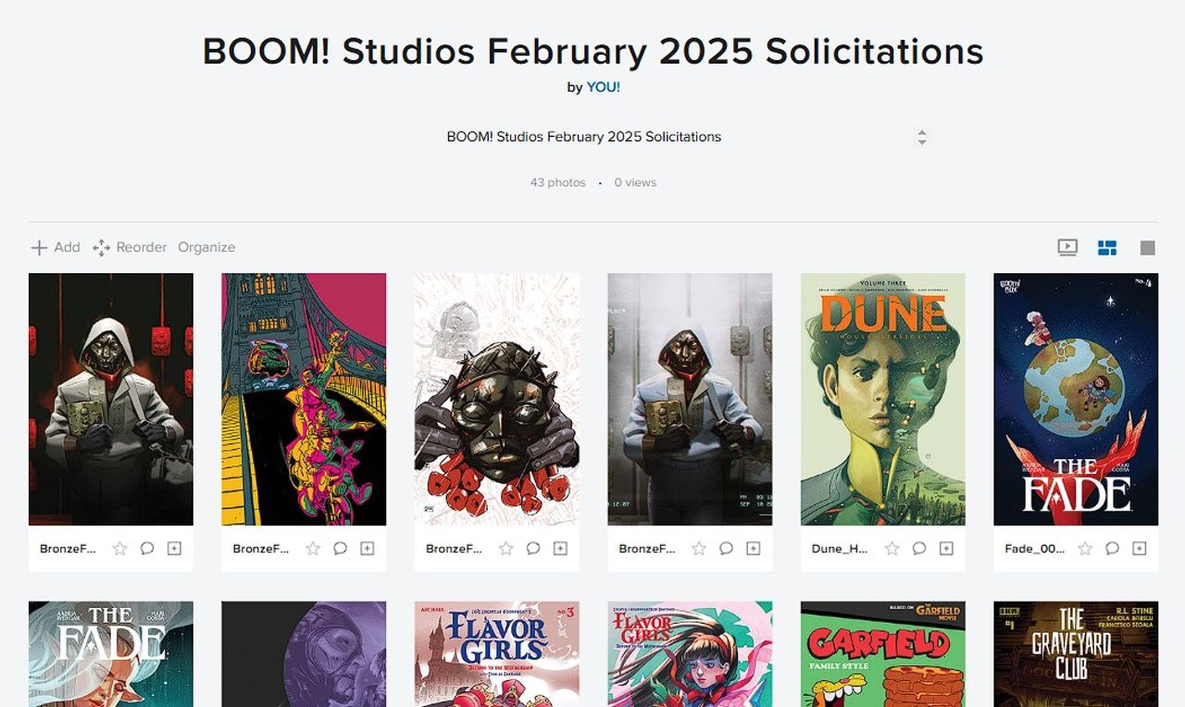Open the gray locker room hooded thumbnail

pyautogui.click(x=690, y=399)
